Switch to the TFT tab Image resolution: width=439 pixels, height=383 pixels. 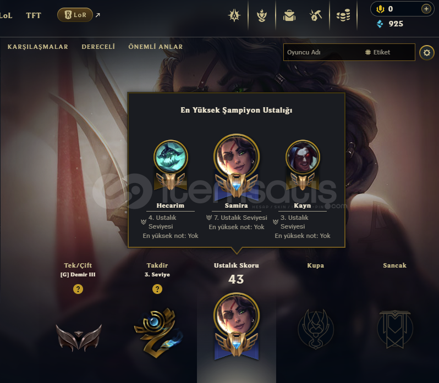tap(34, 15)
